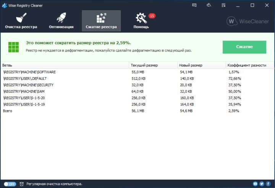Click the Регулярная очистка компьютера link

tap(54, 184)
